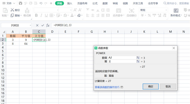Click the Format Painter (格式刷) icon
190x104 pixels.
(x=27, y=11)
